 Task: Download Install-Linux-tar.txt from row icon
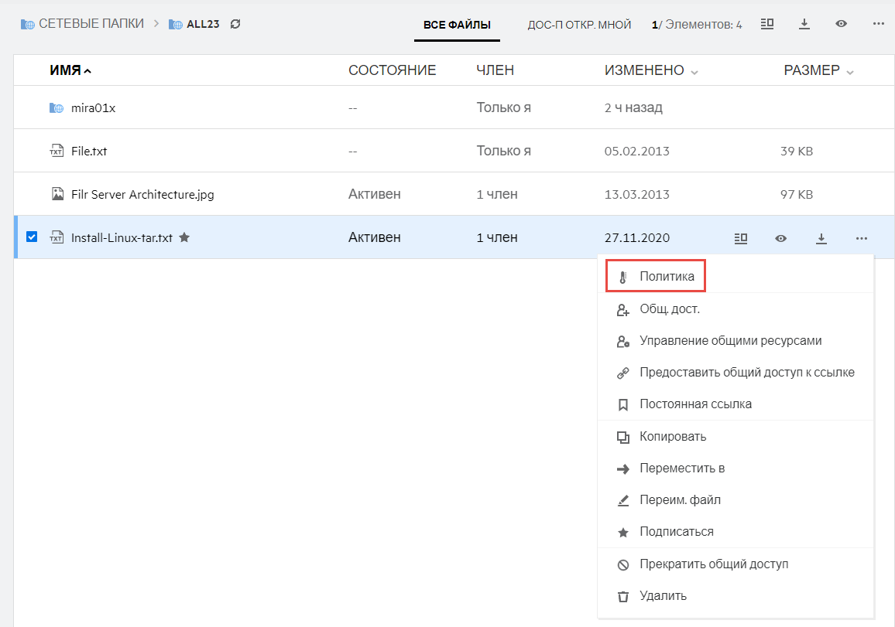[821, 238]
